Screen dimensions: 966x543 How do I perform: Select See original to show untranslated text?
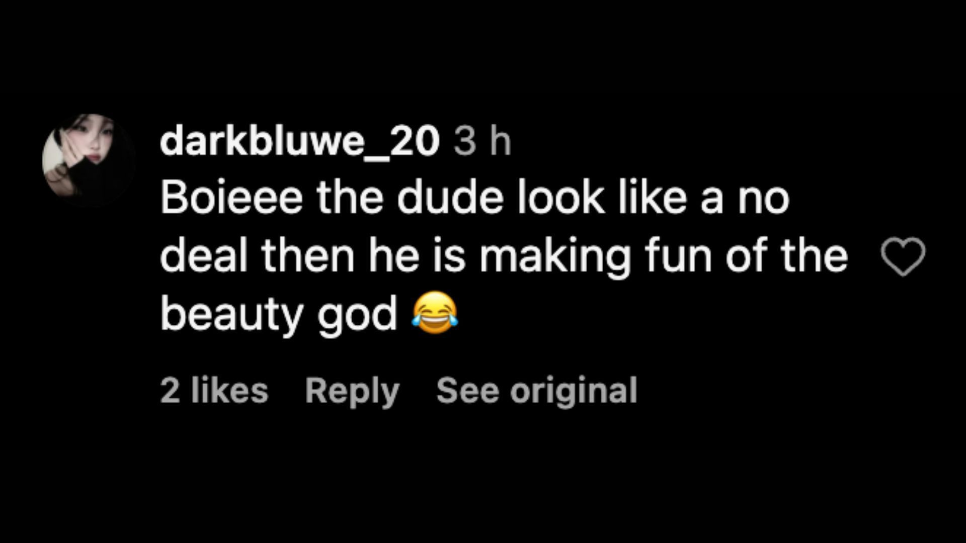(536, 390)
